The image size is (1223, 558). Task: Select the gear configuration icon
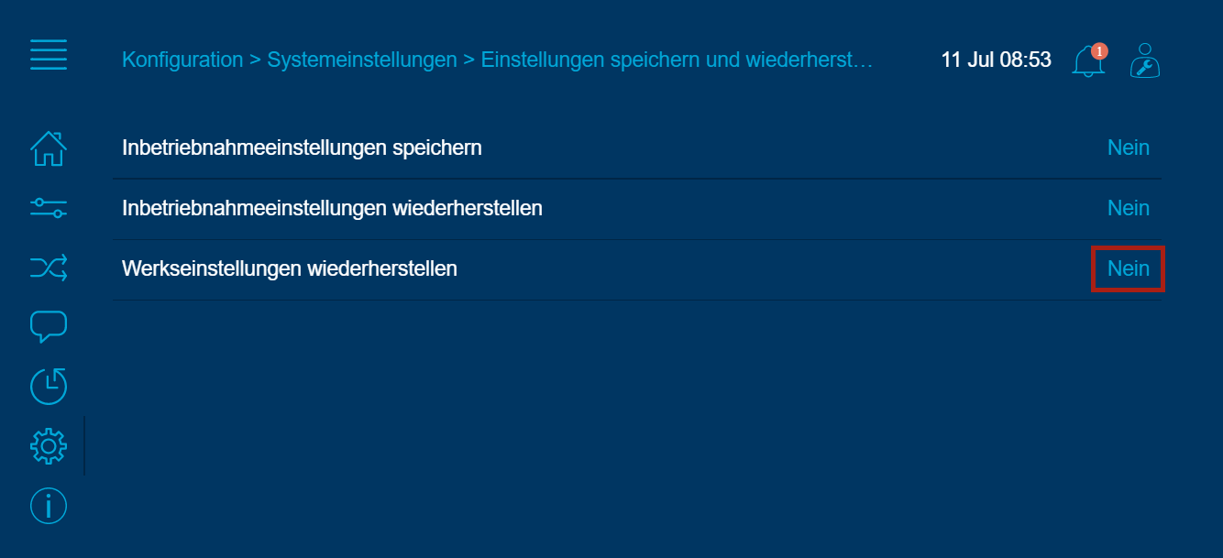pos(49,445)
